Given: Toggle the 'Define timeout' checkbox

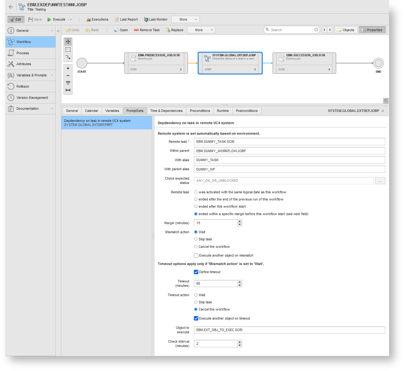Looking at the screenshot, I should [196, 272].
